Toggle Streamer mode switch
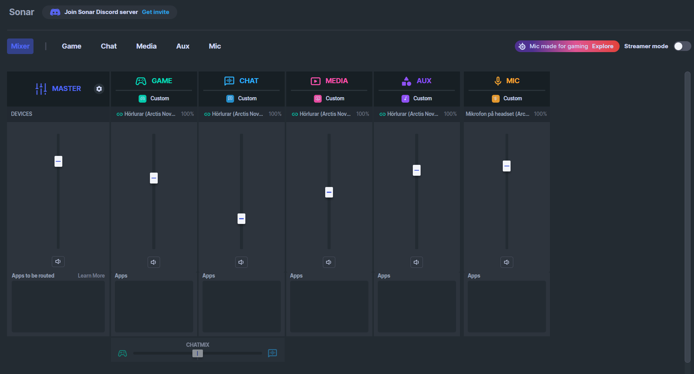694x374 pixels. coord(682,46)
